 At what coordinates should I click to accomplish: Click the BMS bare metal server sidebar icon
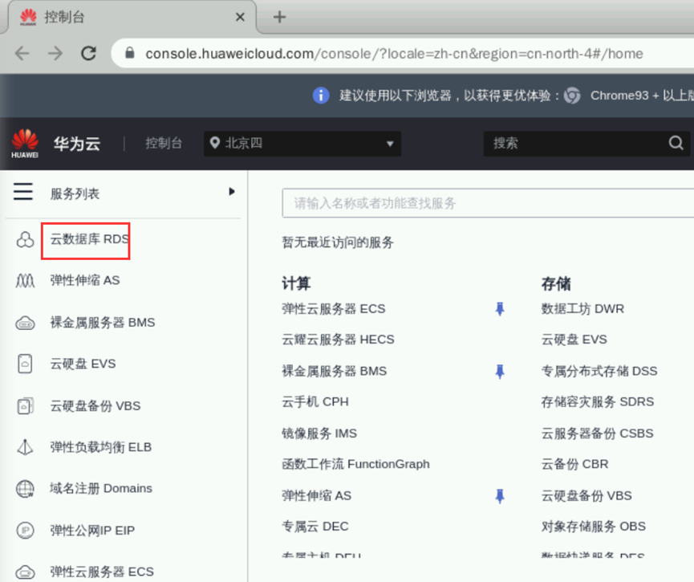pyautogui.click(x=25, y=323)
